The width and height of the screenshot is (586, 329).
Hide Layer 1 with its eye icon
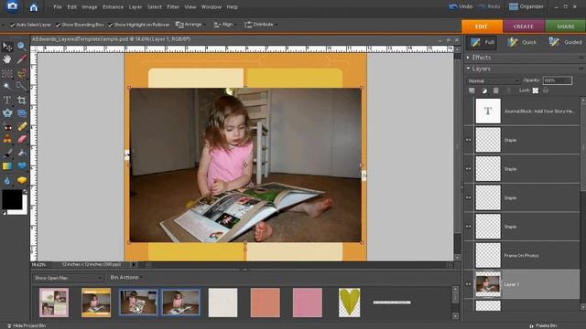(x=468, y=284)
